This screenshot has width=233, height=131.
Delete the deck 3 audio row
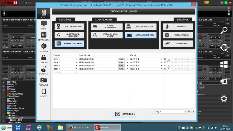[x=165, y=66]
